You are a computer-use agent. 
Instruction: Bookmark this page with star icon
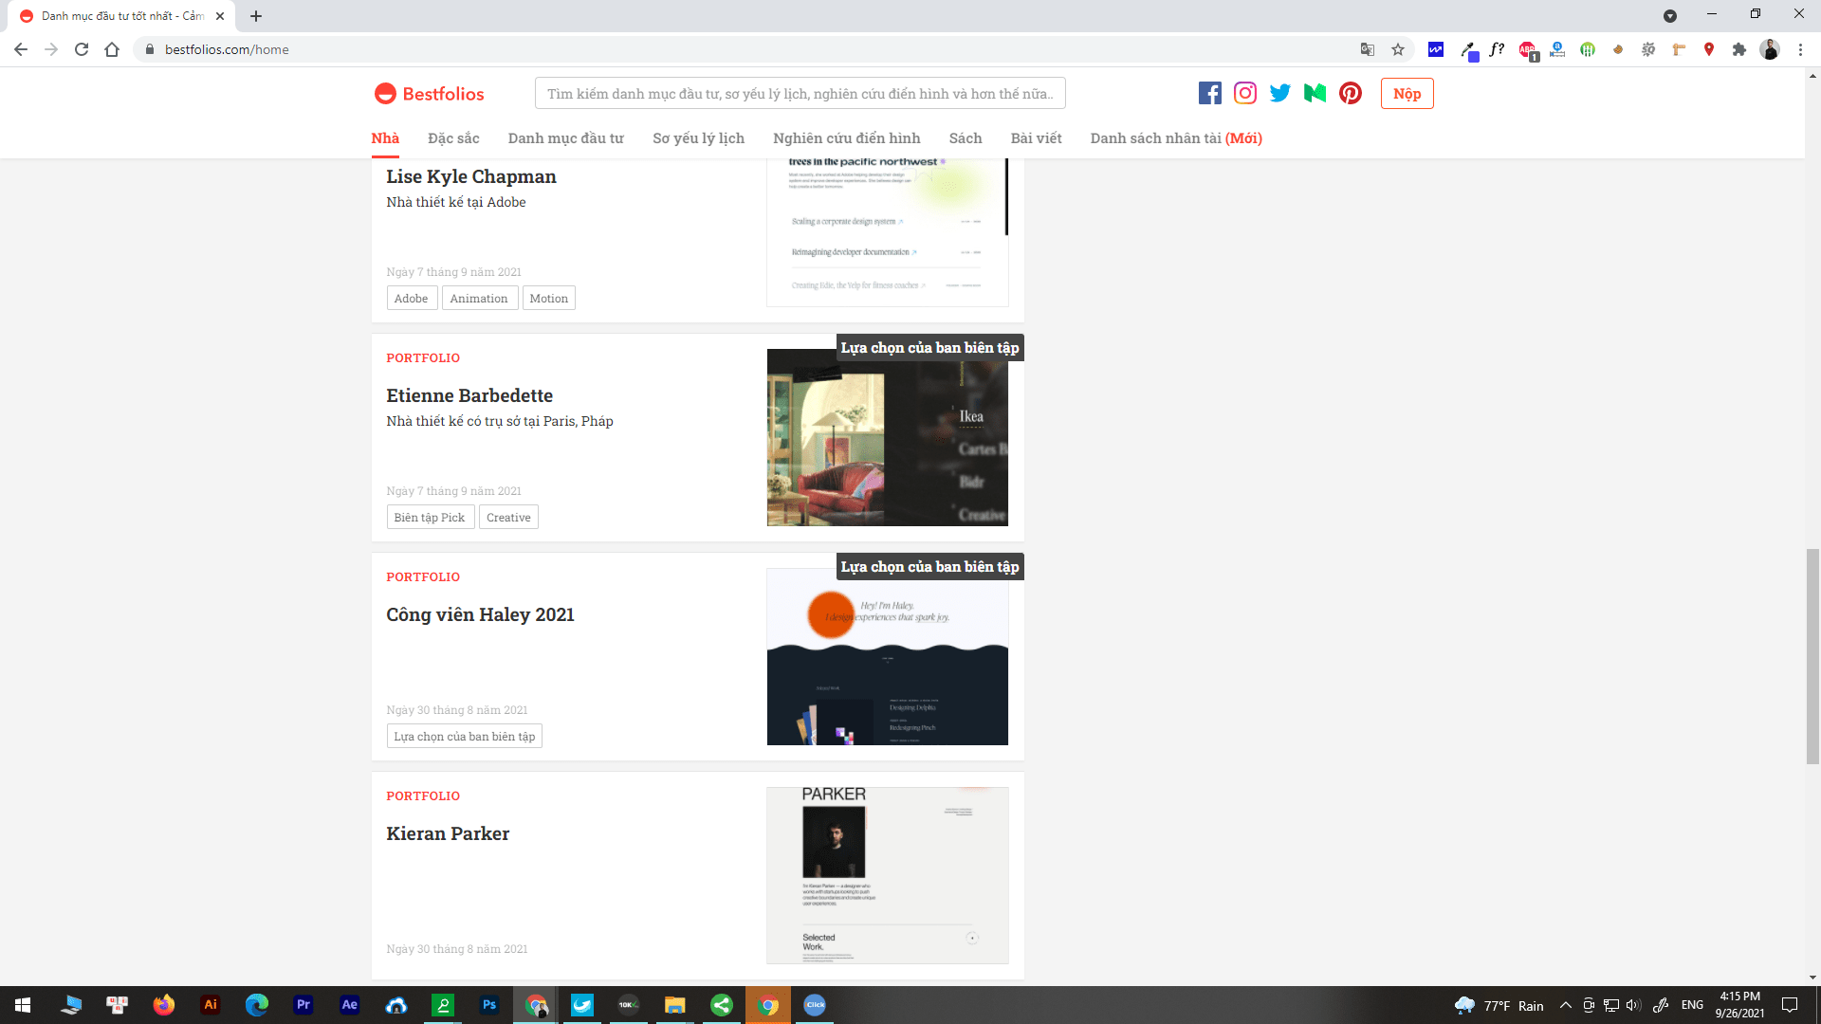tap(1398, 49)
